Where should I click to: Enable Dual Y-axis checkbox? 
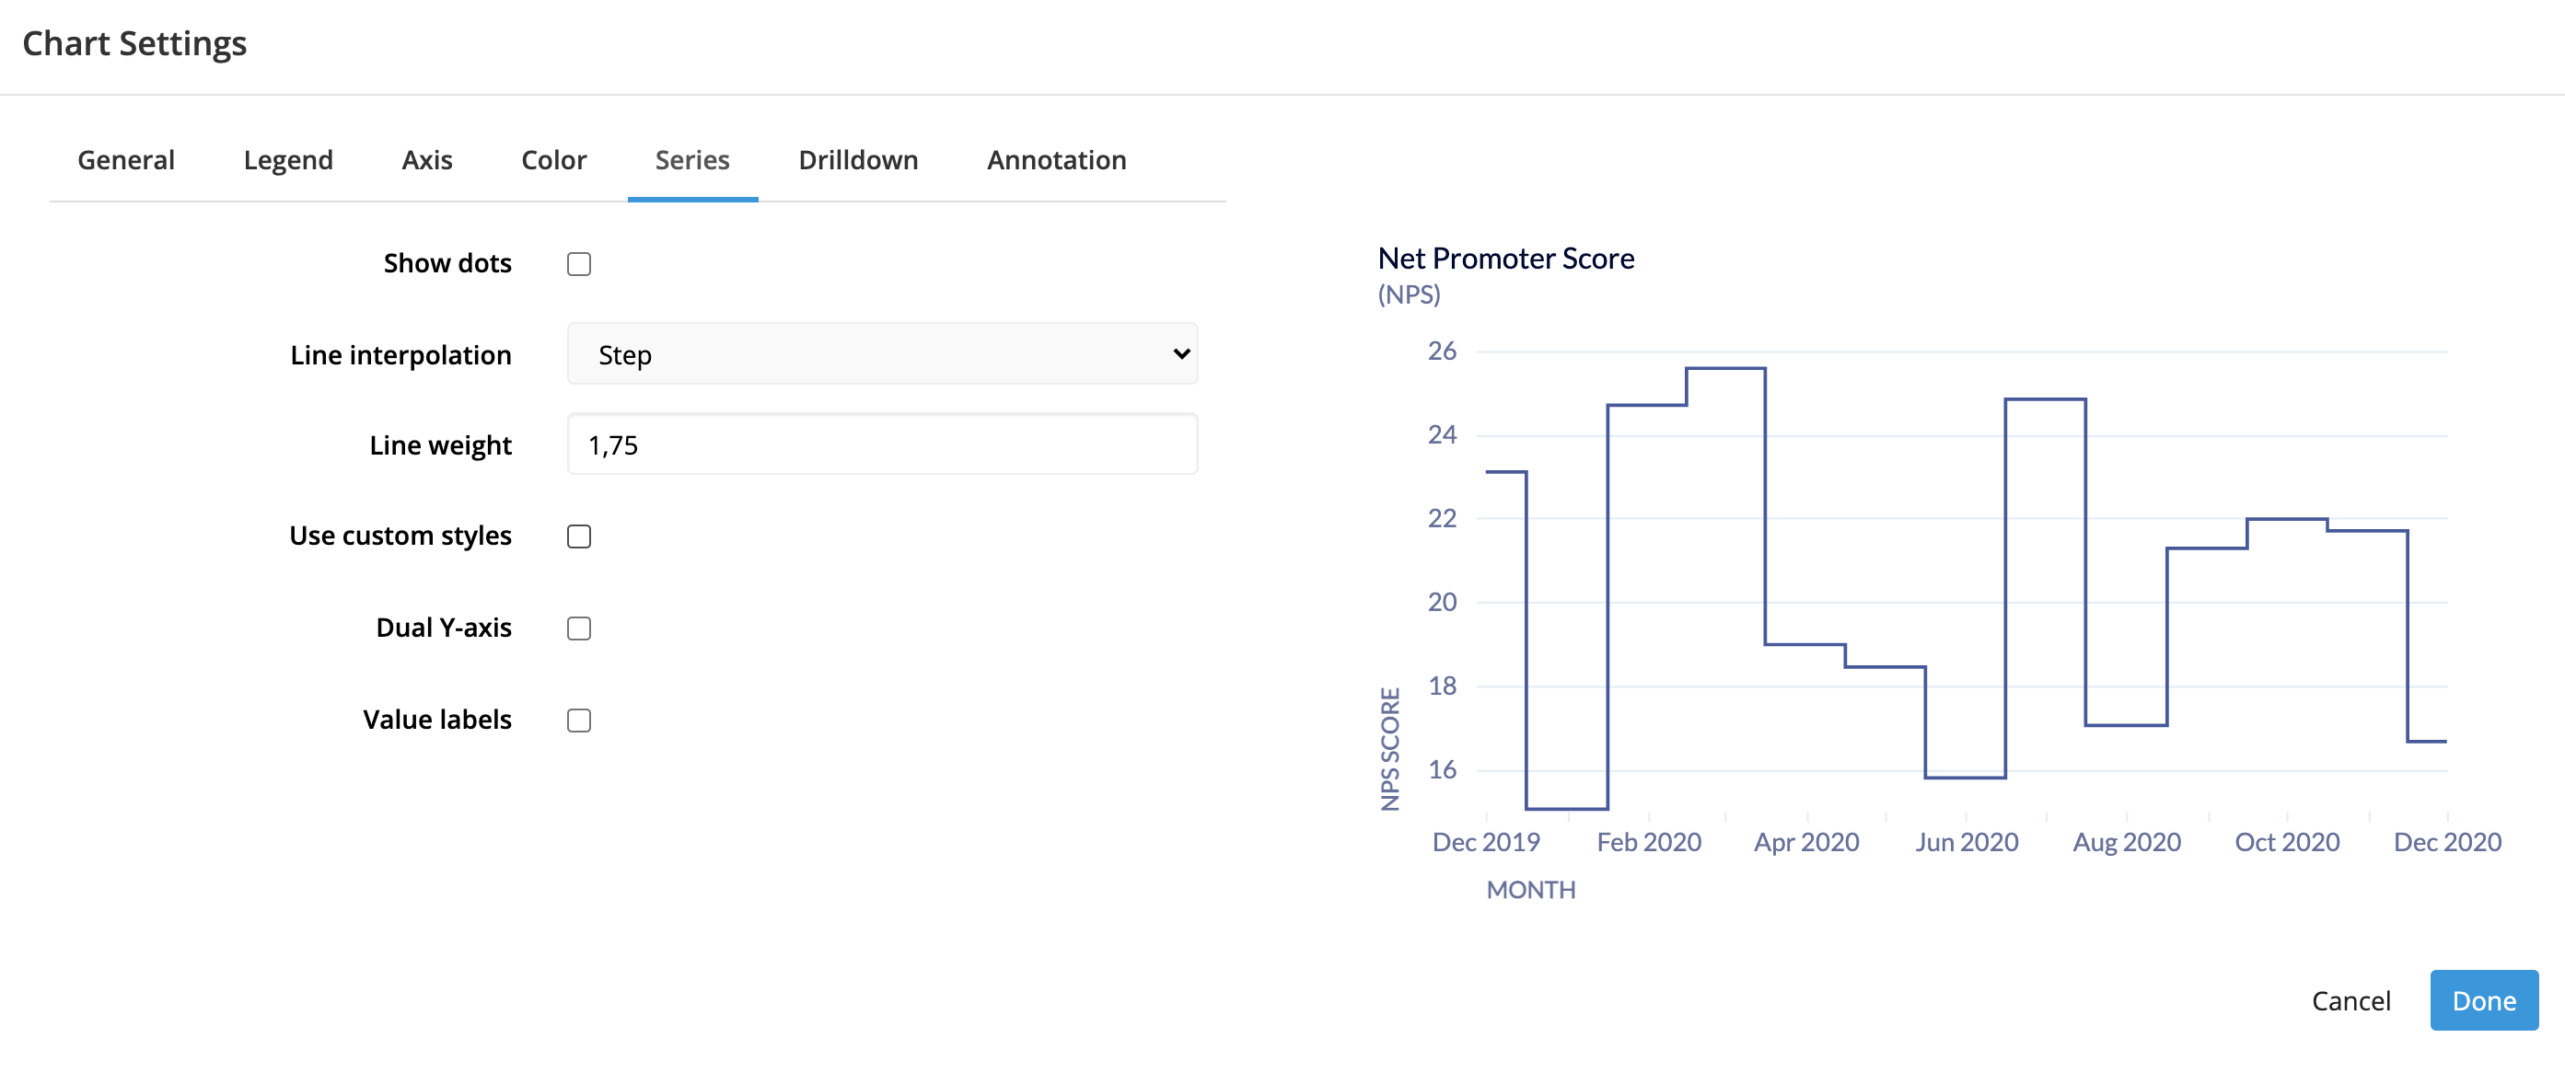tap(579, 628)
